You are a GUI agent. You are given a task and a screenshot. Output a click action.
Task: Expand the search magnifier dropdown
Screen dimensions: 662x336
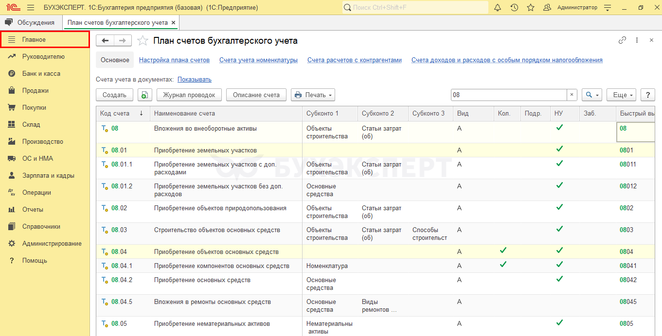pyautogui.click(x=592, y=95)
